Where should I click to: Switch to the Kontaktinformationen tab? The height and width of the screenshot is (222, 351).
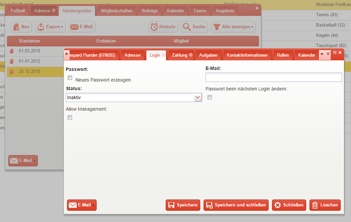247,55
